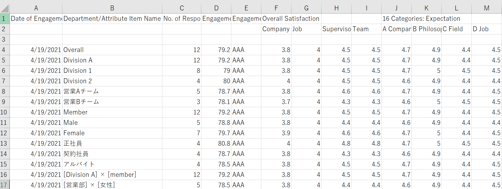Select row 1 header

[4, 19]
